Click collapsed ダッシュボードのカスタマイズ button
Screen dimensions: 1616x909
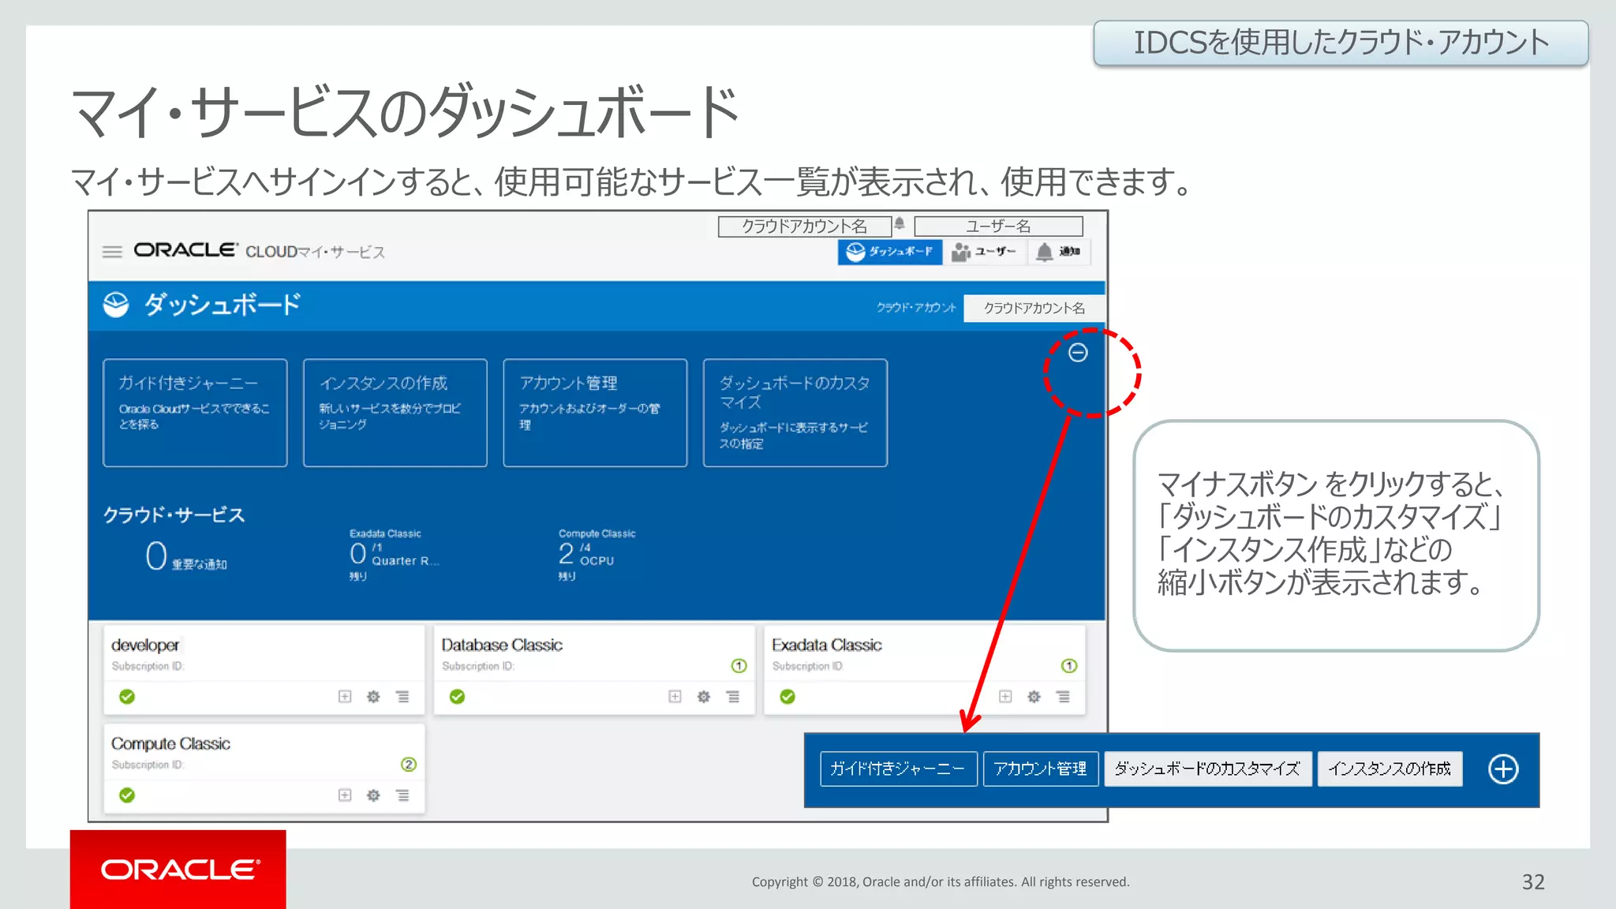[x=1207, y=769]
